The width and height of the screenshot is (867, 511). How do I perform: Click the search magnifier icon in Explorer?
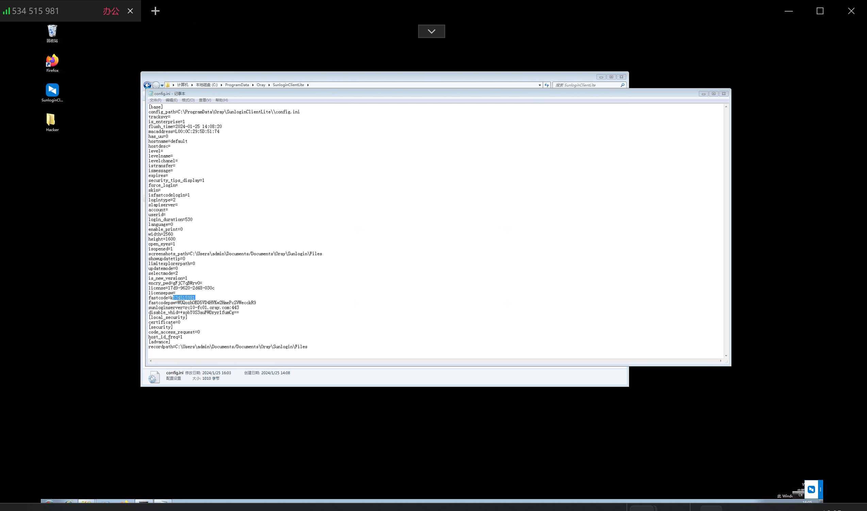tap(622, 85)
